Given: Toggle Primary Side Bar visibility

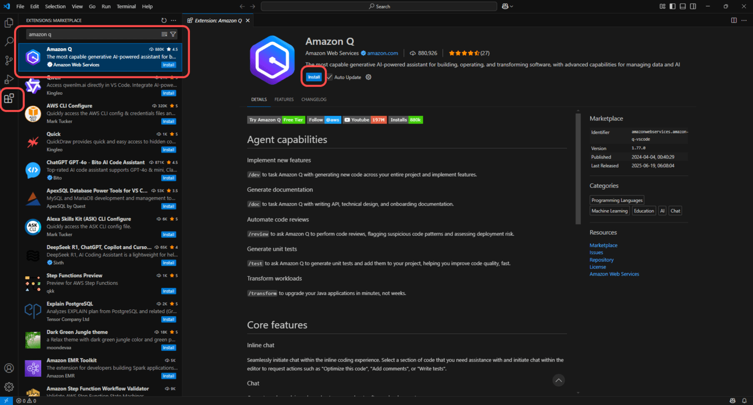Looking at the screenshot, I should [x=672, y=6].
